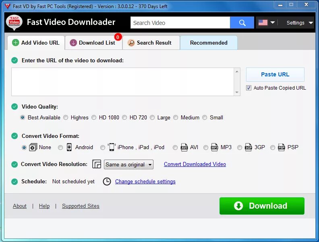Viewport: 319px width, 242px height.
Task: Click the US flag language icon
Action: (263, 23)
